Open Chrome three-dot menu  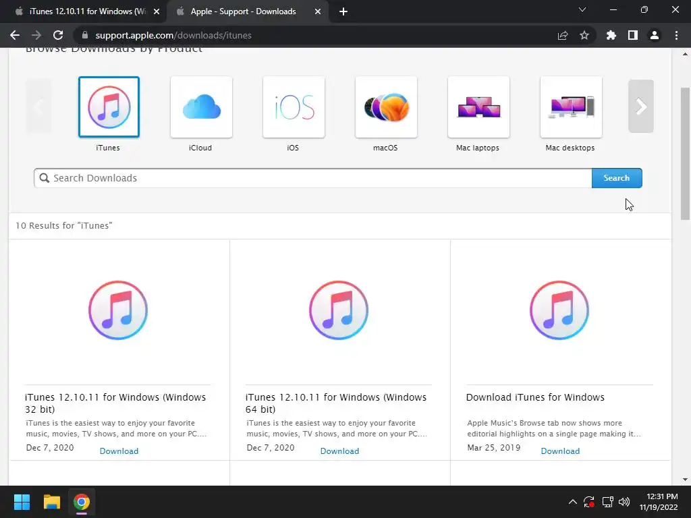(676, 35)
